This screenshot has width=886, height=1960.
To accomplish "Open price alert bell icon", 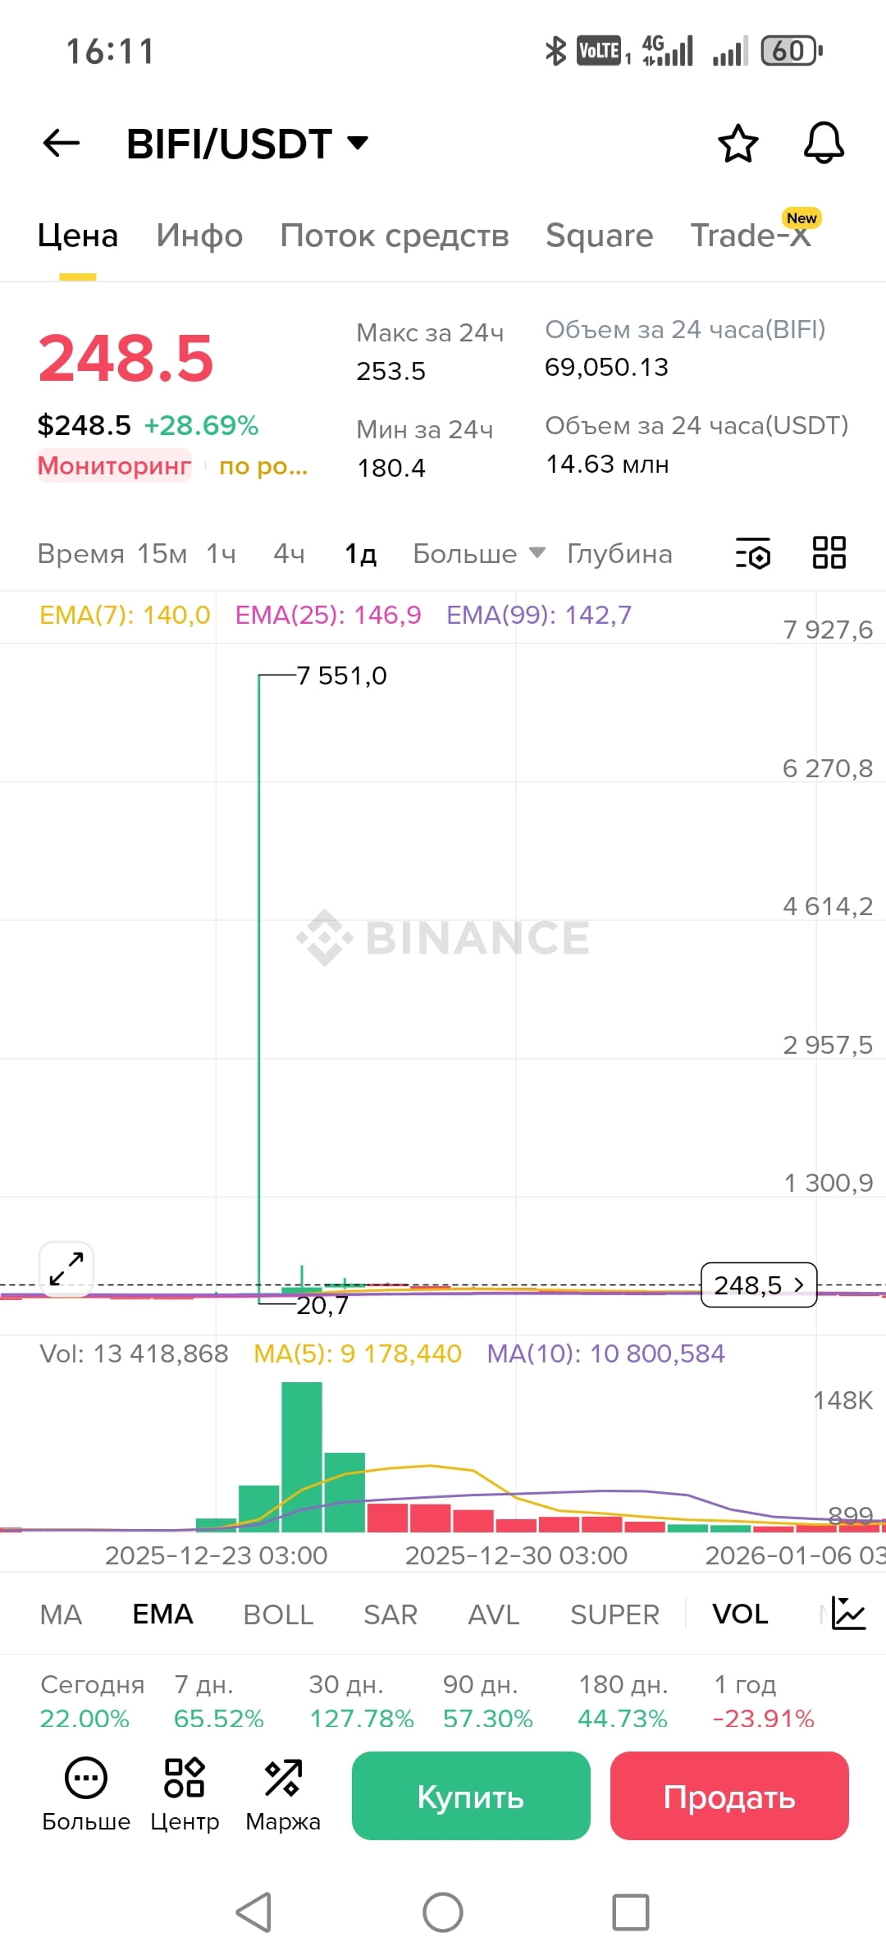I will (824, 144).
